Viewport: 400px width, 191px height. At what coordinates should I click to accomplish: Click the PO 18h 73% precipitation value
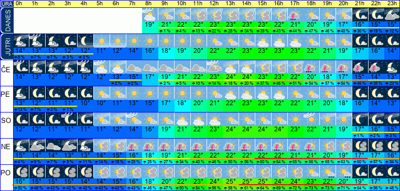[x=311, y=188]
